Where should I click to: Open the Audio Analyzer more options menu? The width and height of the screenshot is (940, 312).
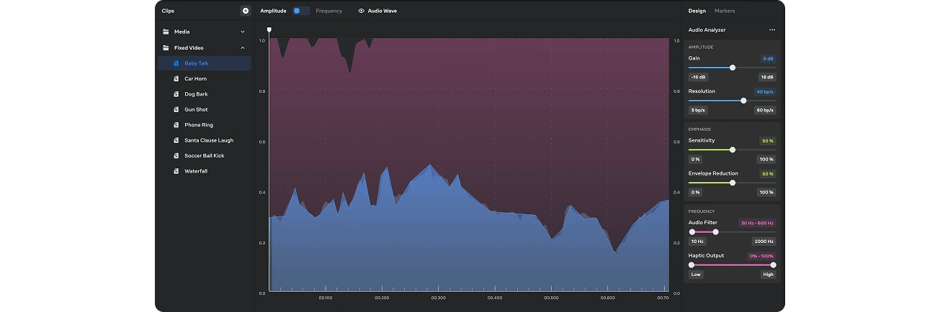coord(772,30)
